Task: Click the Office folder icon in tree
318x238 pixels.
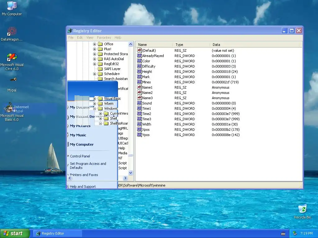Action: 100,44
